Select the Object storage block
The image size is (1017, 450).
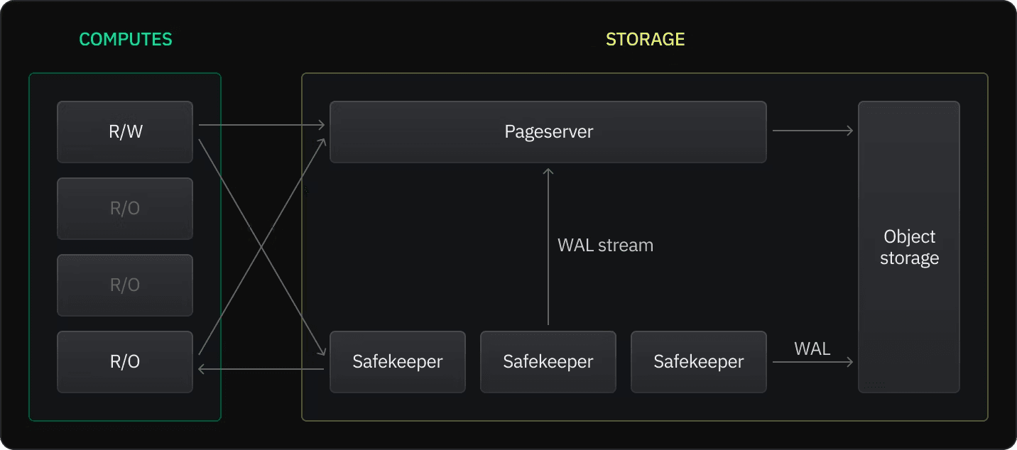[909, 247]
